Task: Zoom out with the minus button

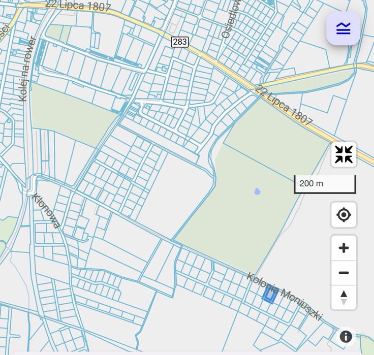Action: pyautogui.click(x=344, y=273)
